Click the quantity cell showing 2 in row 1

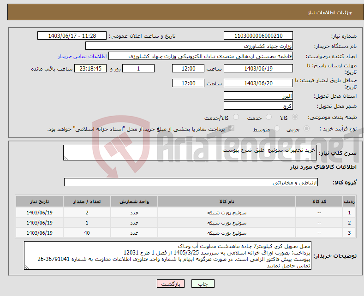point(87,213)
